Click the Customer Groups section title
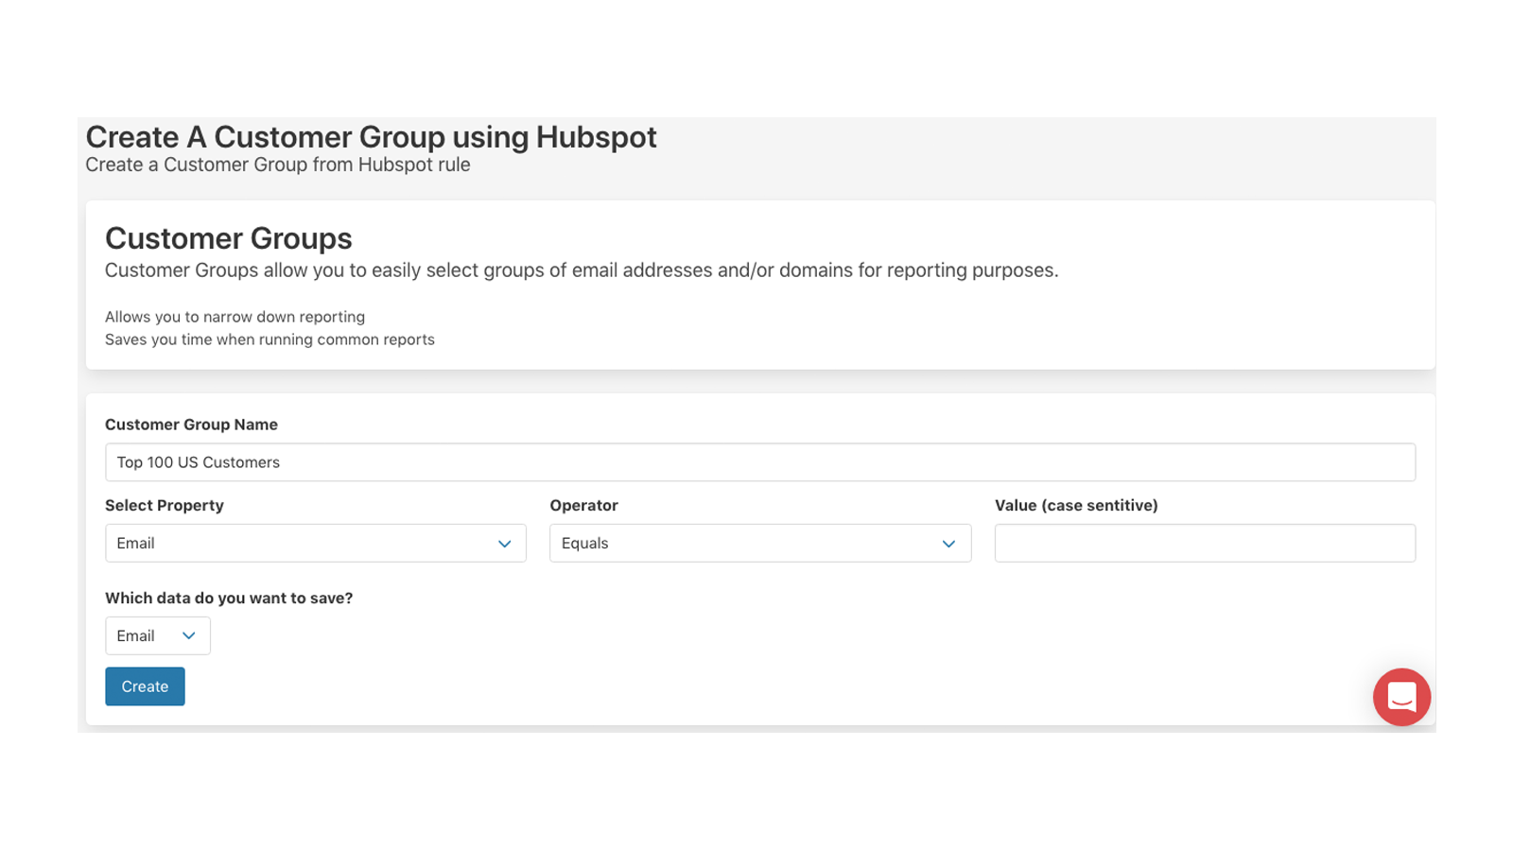The height and width of the screenshot is (851, 1513). 228,238
